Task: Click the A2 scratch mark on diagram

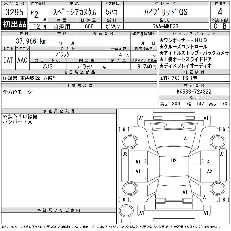Action: [210, 172]
